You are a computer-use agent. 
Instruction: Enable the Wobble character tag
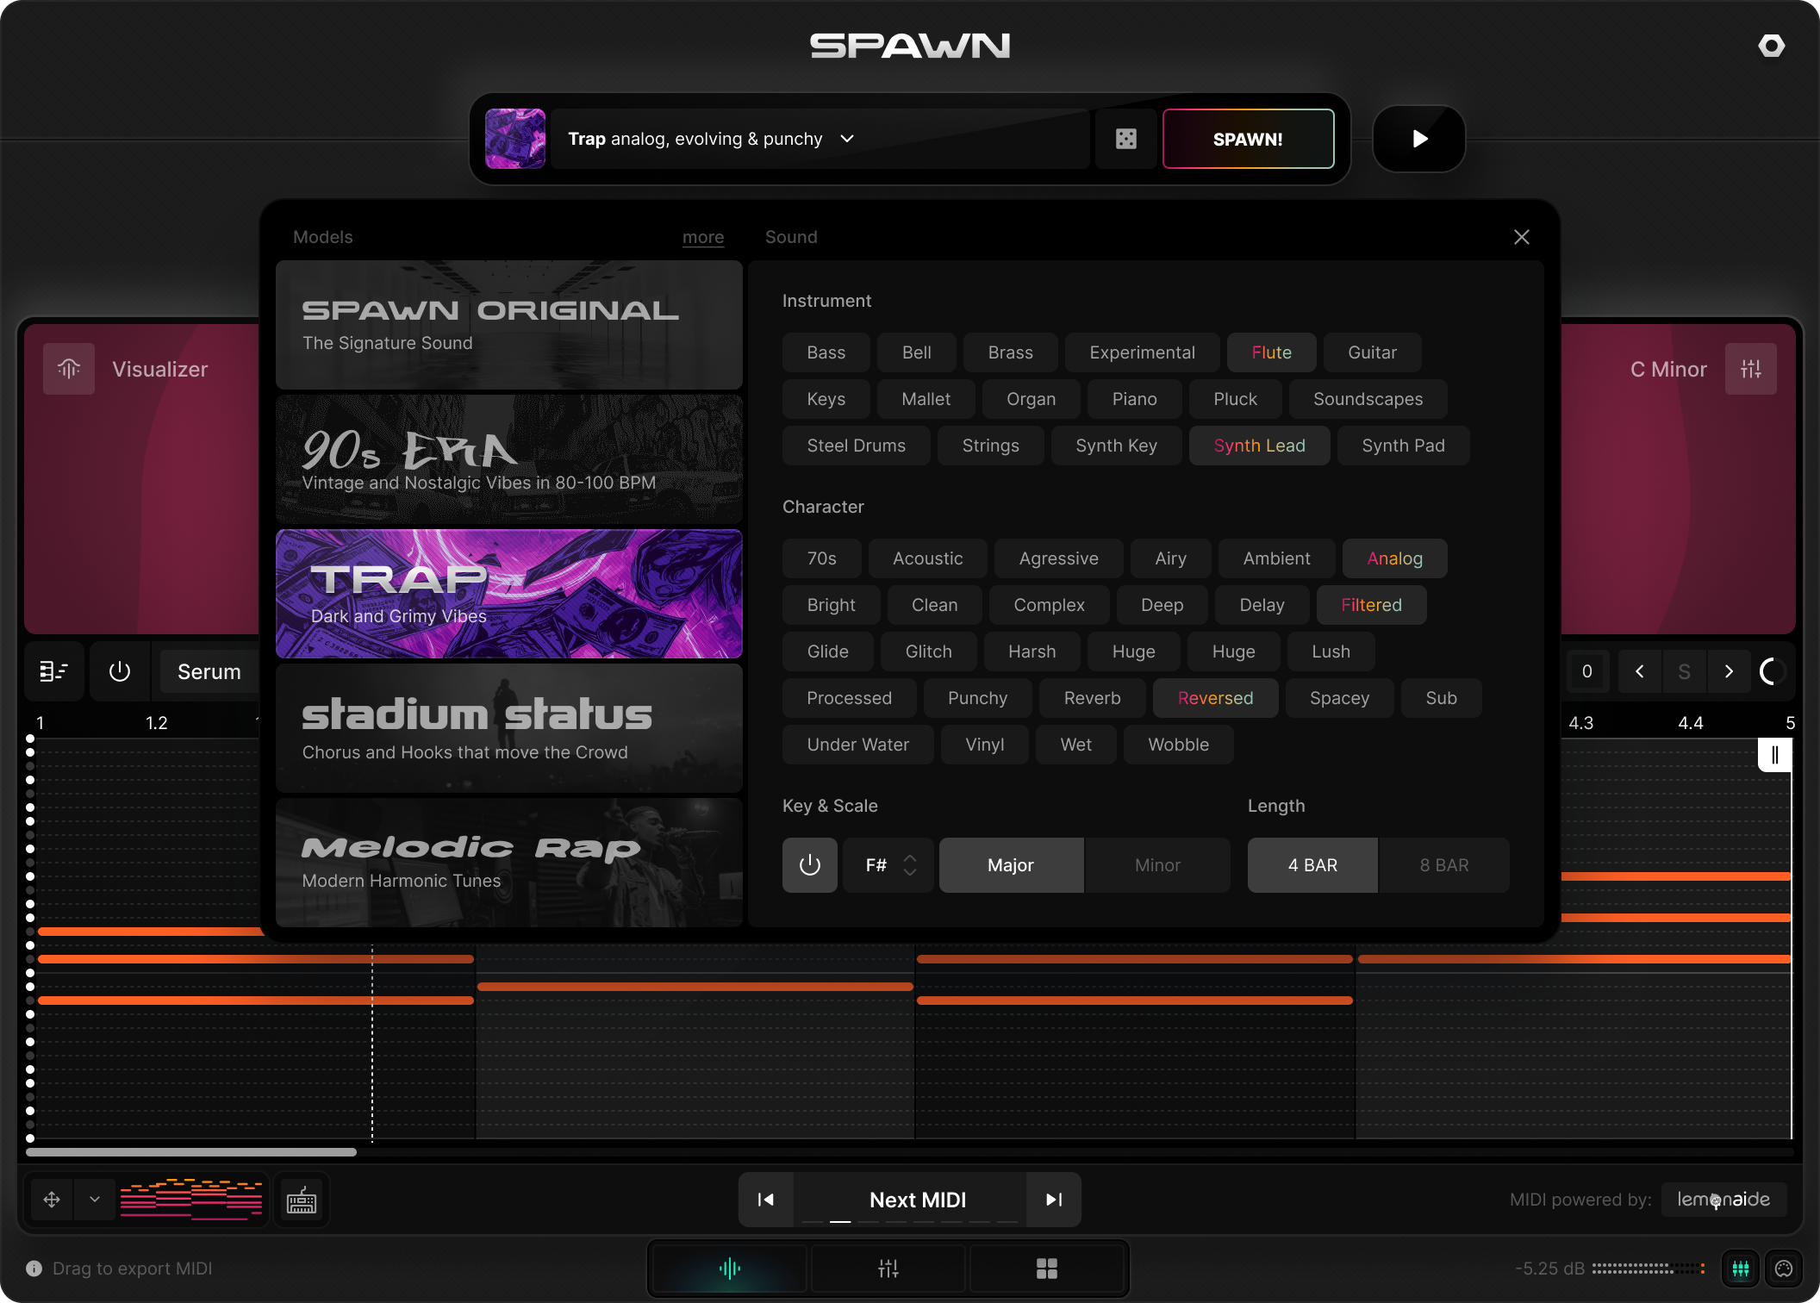pyautogui.click(x=1178, y=745)
